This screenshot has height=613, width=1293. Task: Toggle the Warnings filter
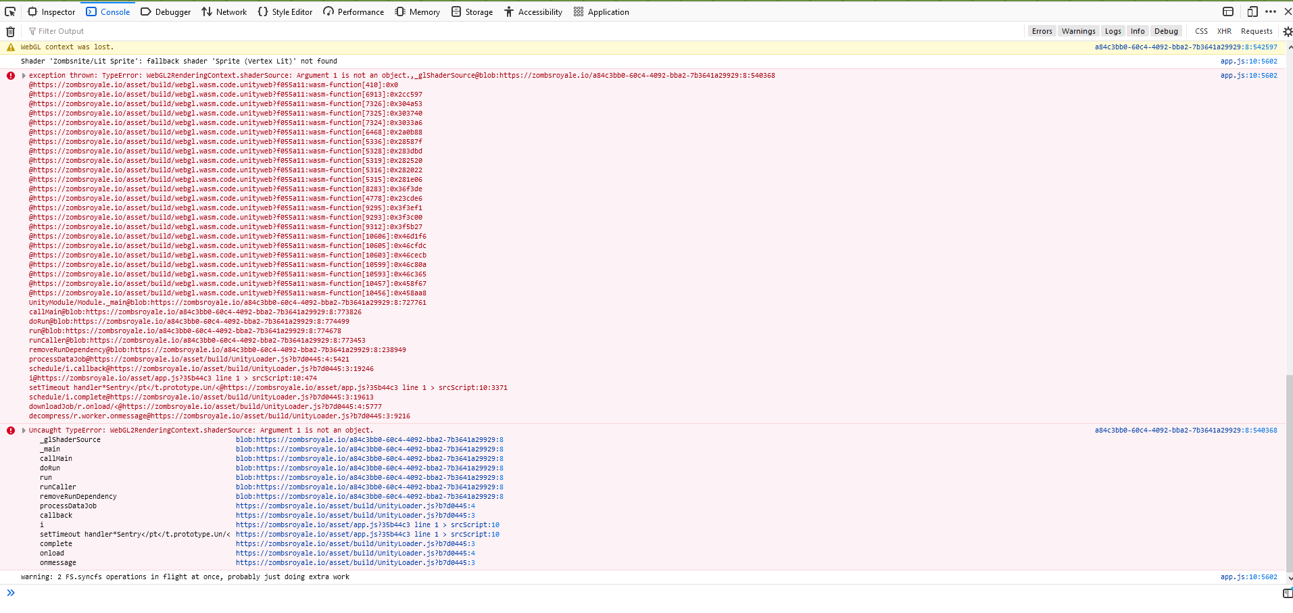[1078, 31]
